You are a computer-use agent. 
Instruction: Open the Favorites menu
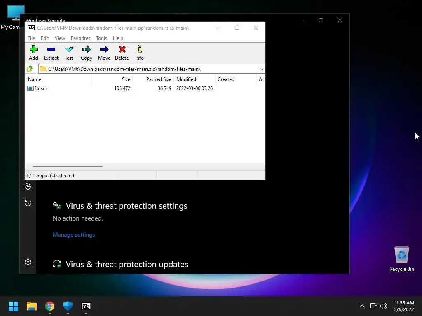click(80, 38)
